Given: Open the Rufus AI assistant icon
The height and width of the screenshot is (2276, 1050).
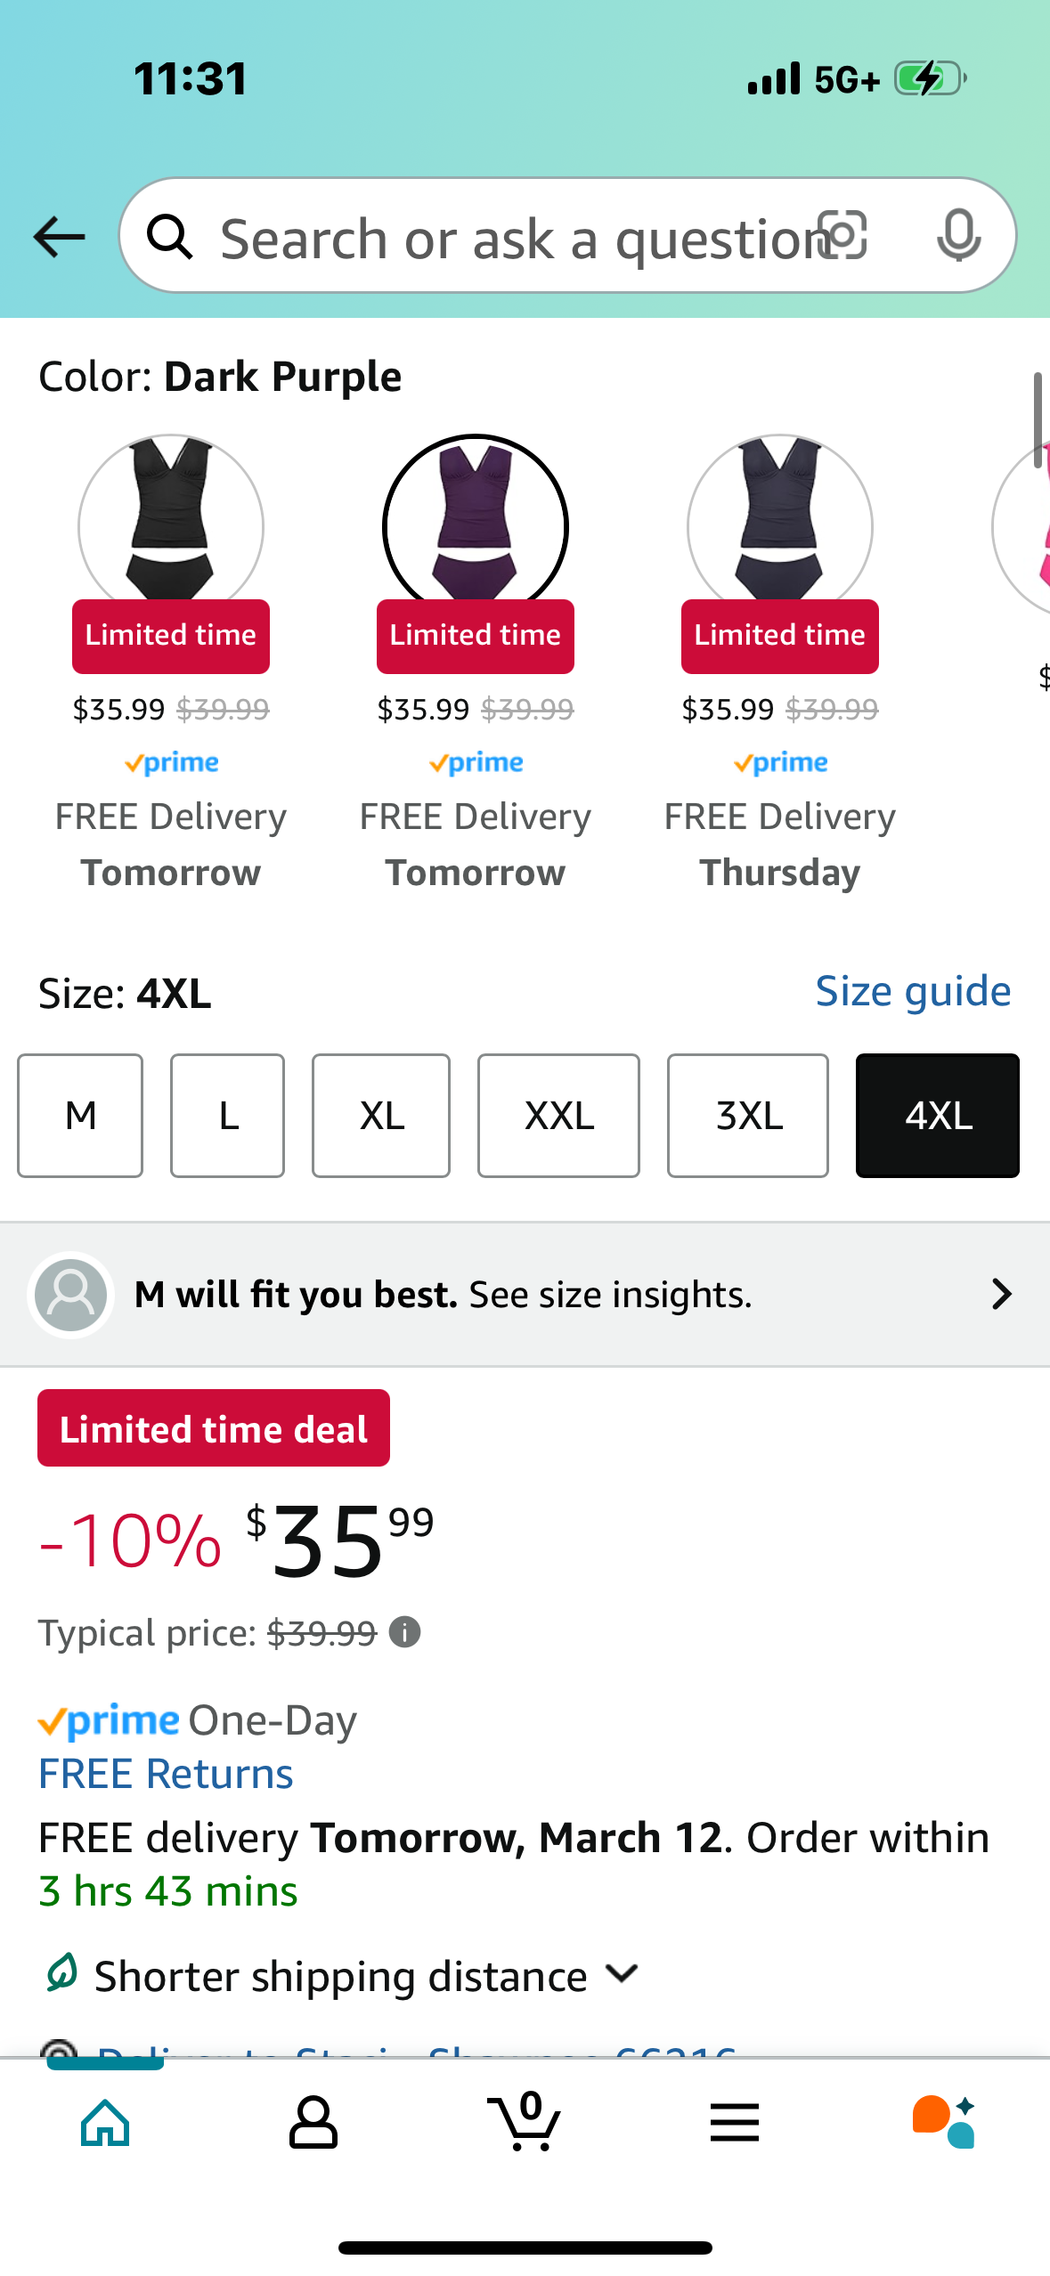Looking at the screenshot, I should (944, 2122).
